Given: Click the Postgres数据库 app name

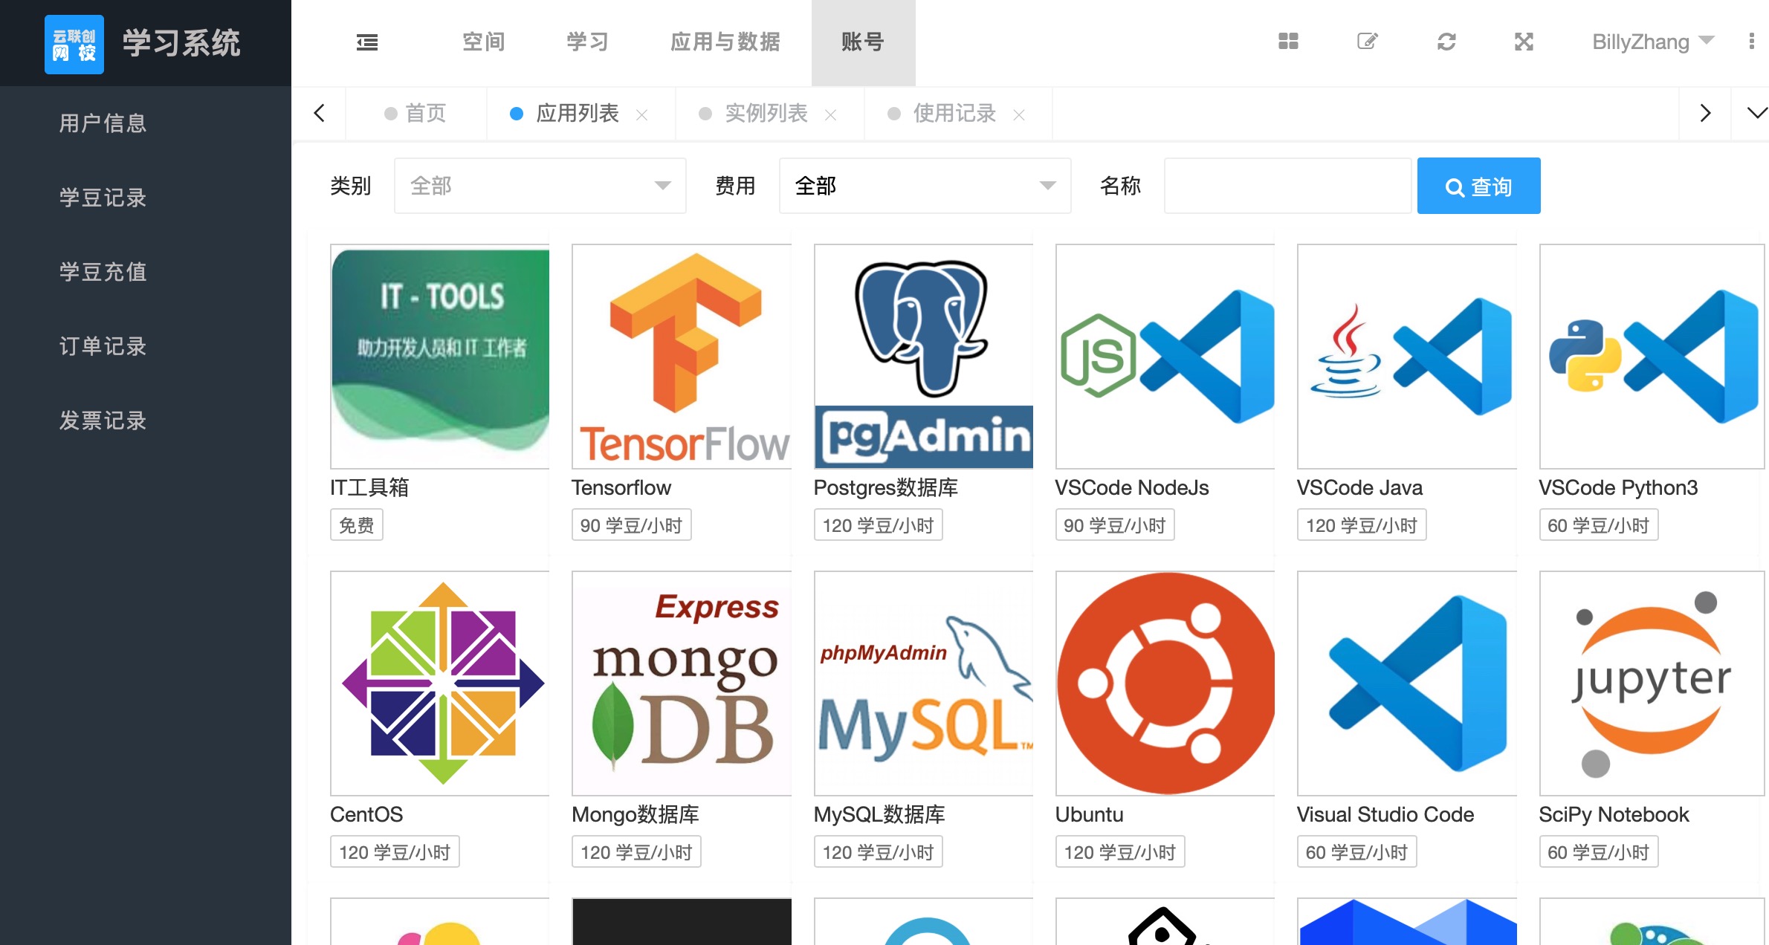Looking at the screenshot, I should tap(886, 487).
